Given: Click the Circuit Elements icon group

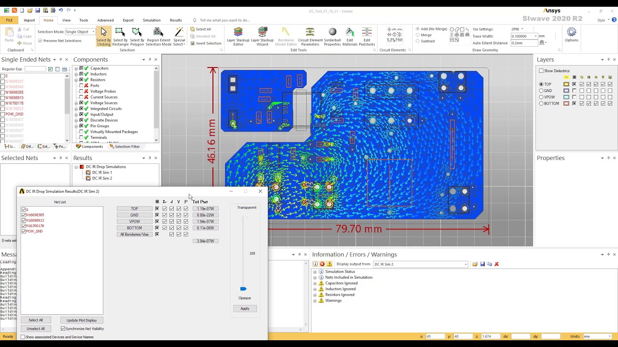Looking at the screenshot, I should [394, 37].
